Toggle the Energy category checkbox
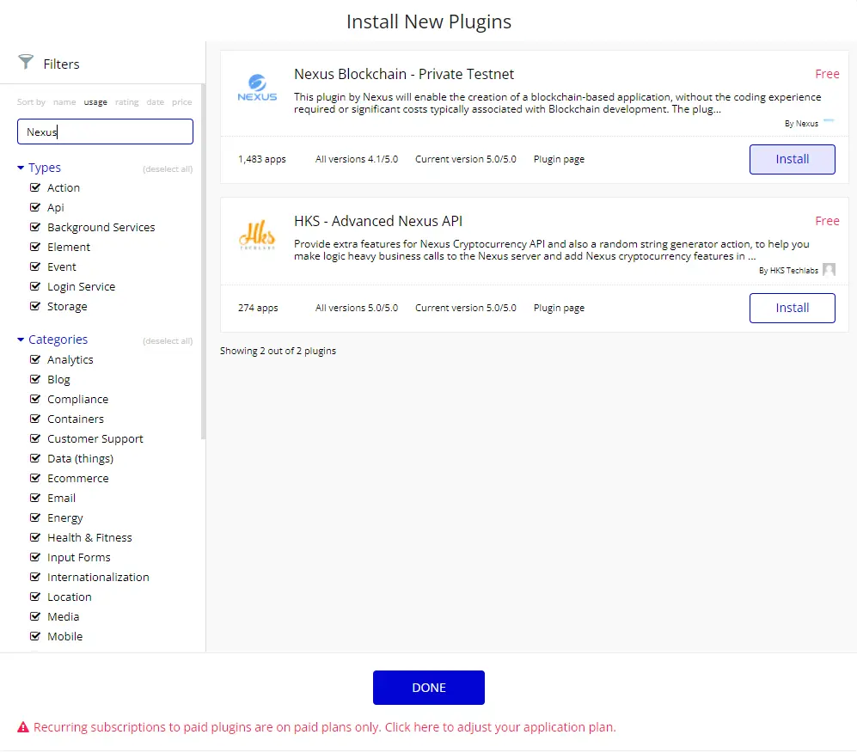 tap(35, 517)
